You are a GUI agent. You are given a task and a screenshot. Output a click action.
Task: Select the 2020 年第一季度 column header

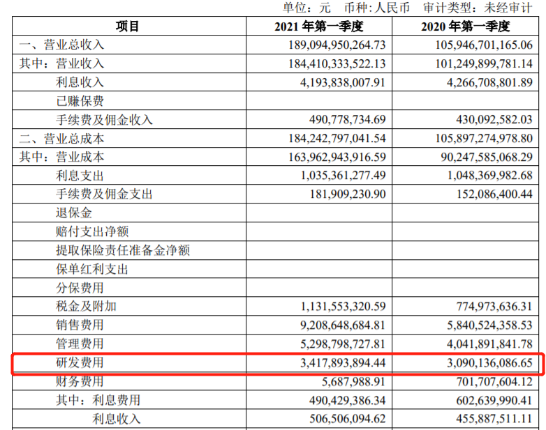pos(465,26)
